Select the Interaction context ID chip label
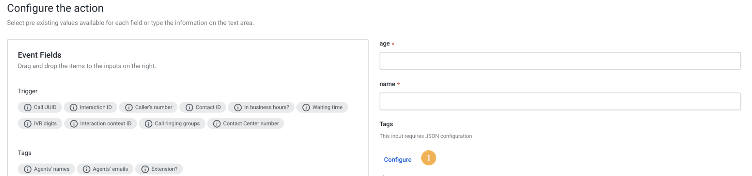The height and width of the screenshot is (176, 752). (106, 124)
